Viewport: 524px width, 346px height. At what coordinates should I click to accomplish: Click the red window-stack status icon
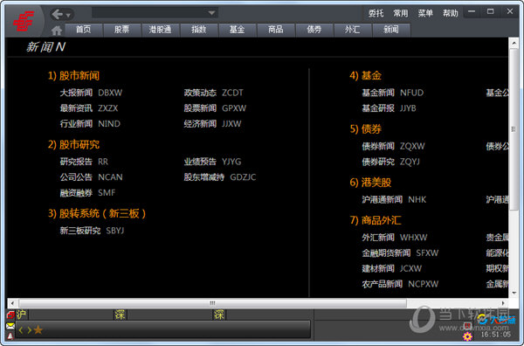pyautogui.click(x=10, y=315)
